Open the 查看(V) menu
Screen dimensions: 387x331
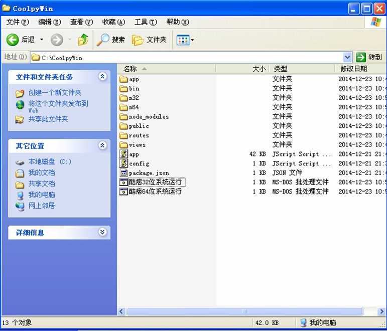tap(82, 22)
